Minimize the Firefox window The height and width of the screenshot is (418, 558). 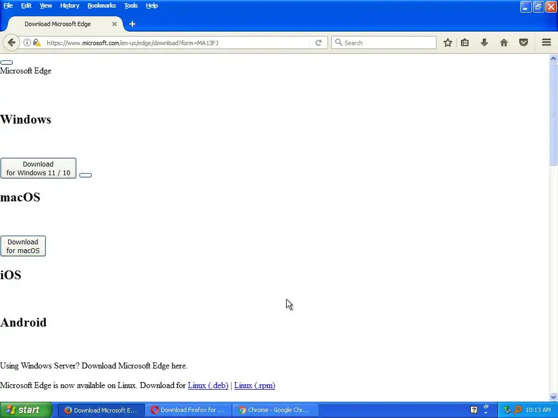[526, 7]
